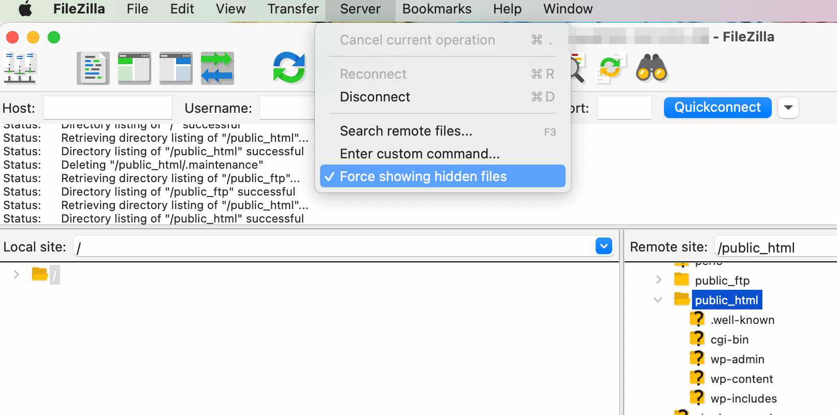Click the Quickconnect button
837x415 pixels.
point(717,108)
